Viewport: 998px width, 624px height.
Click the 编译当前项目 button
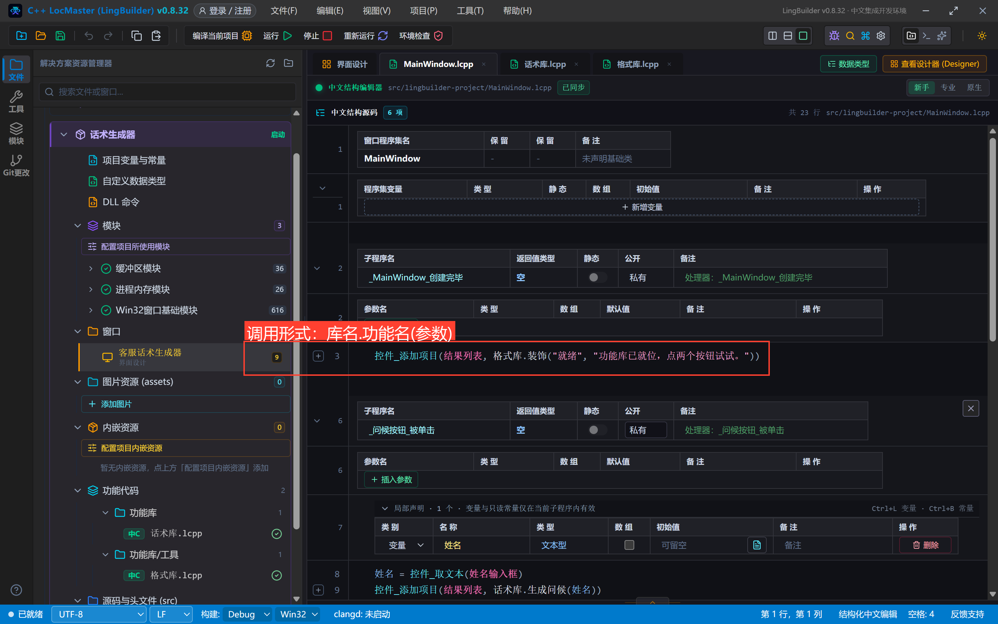tap(222, 36)
